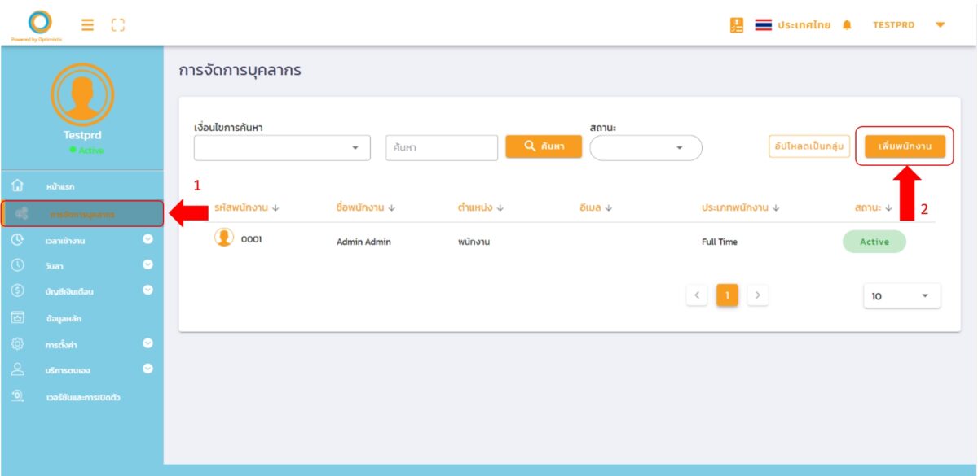This screenshot has height=476, width=978.
Task: Click the Thailand flag language icon
Action: click(x=763, y=25)
